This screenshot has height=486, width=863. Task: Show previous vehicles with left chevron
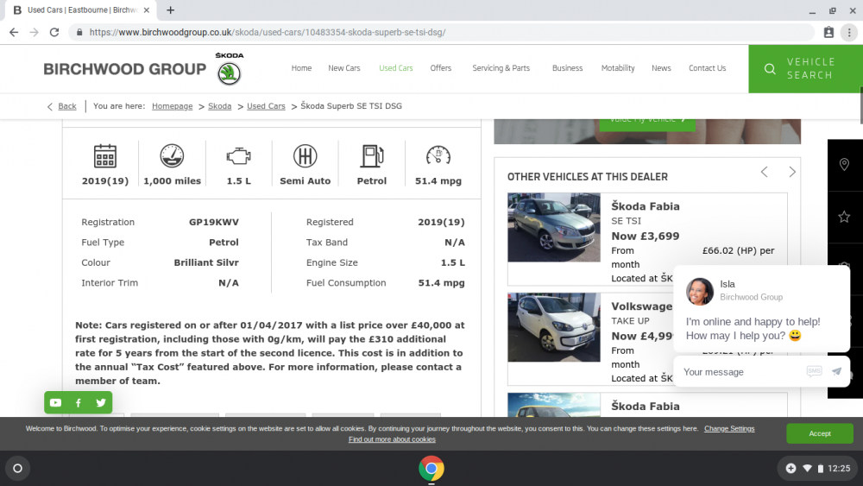pos(764,172)
